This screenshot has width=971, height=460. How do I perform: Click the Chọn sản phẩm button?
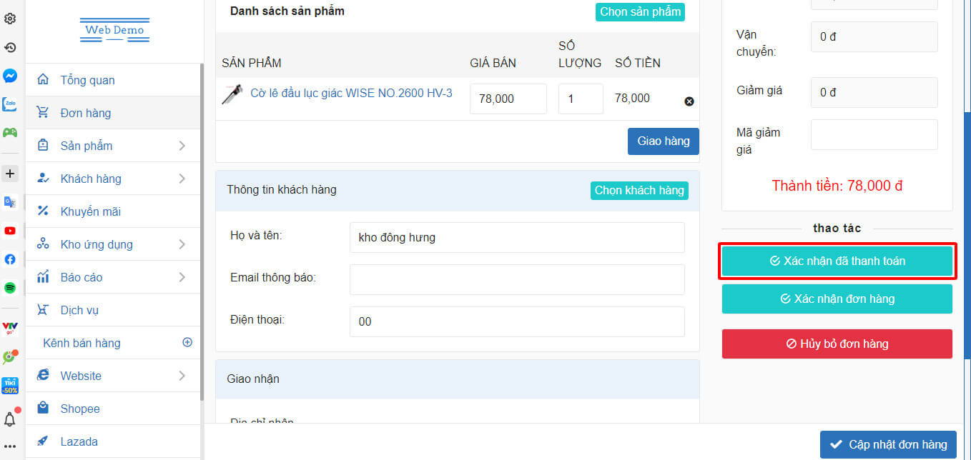click(x=640, y=12)
